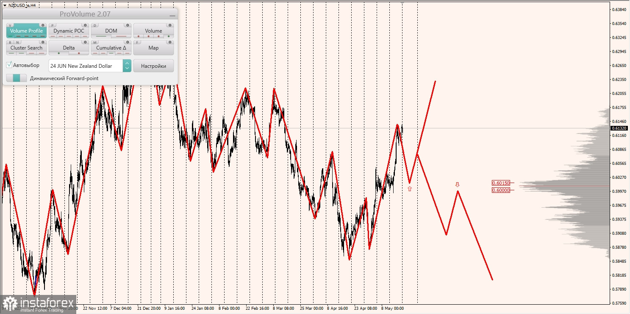
Task: Activate the Delta button
Action: click(69, 47)
